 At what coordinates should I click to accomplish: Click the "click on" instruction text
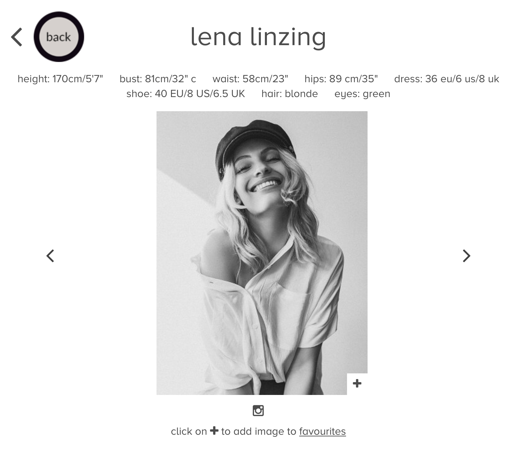[189, 431]
